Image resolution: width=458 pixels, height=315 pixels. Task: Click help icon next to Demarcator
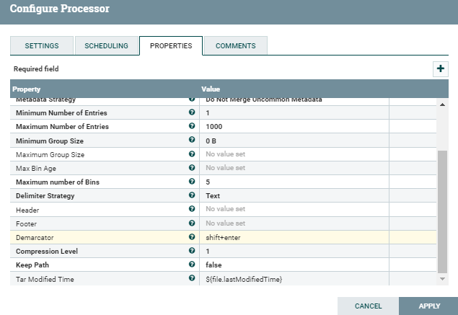point(192,237)
